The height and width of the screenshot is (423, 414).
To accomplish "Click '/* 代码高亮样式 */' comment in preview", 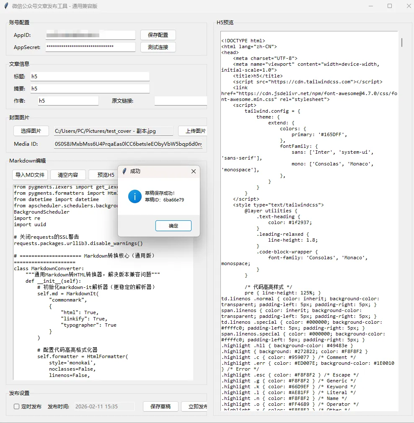I will (268, 287).
